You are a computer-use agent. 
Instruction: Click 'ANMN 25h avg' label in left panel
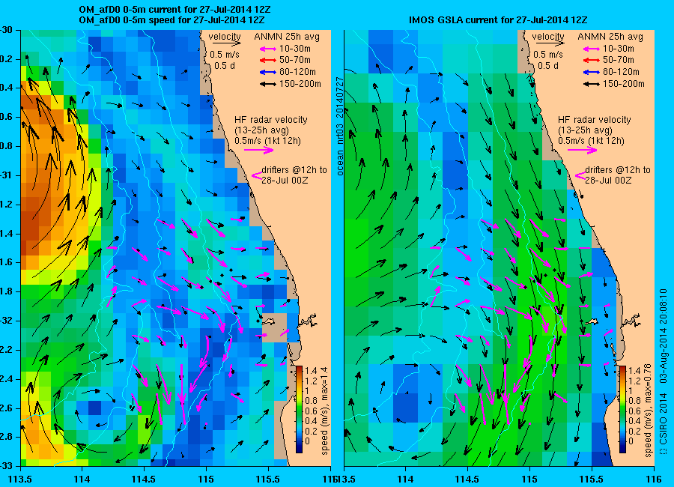click(x=287, y=37)
